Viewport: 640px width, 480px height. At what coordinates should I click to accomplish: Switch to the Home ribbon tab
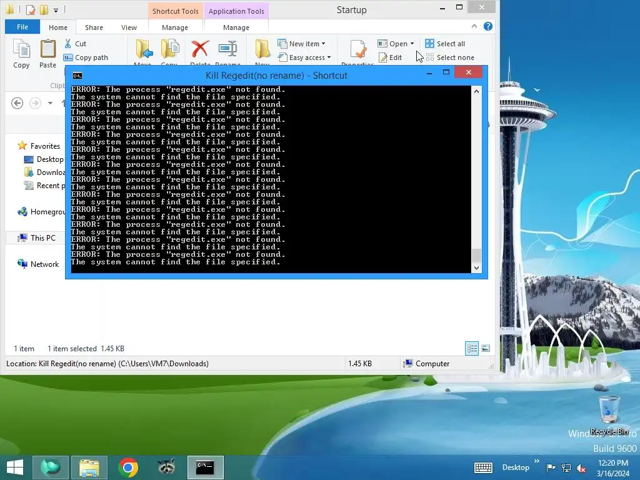pyautogui.click(x=58, y=27)
